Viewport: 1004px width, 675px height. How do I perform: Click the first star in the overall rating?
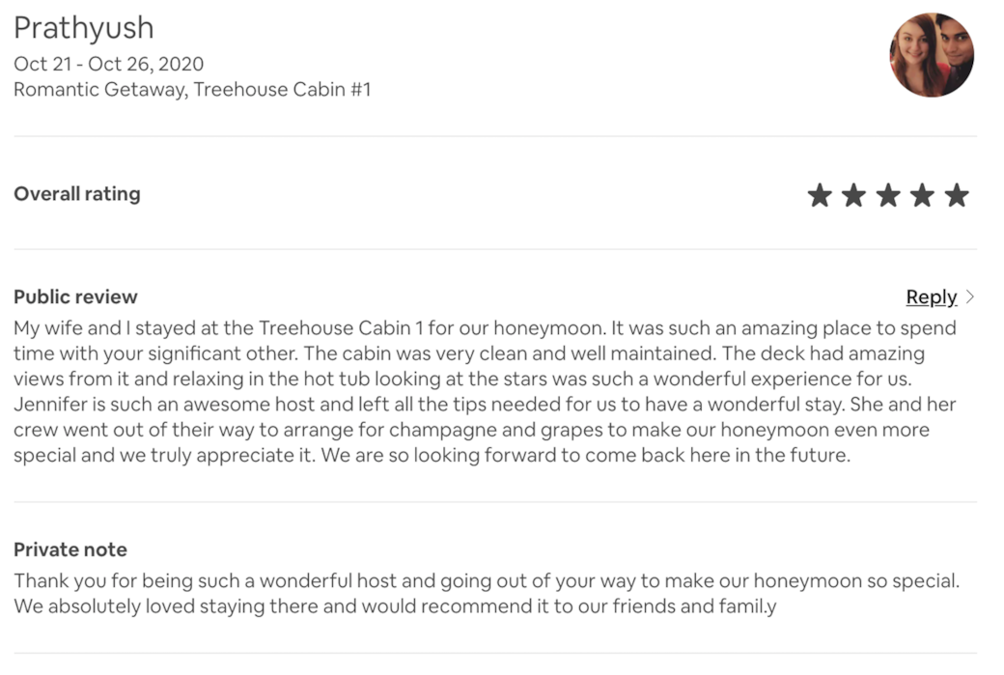click(x=820, y=196)
